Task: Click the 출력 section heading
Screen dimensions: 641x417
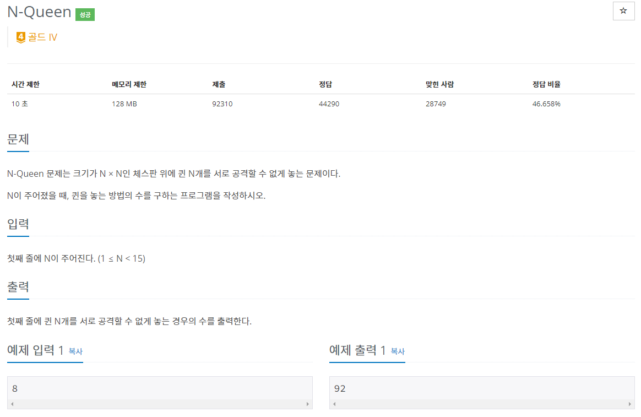Action: [x=18, y=287]
